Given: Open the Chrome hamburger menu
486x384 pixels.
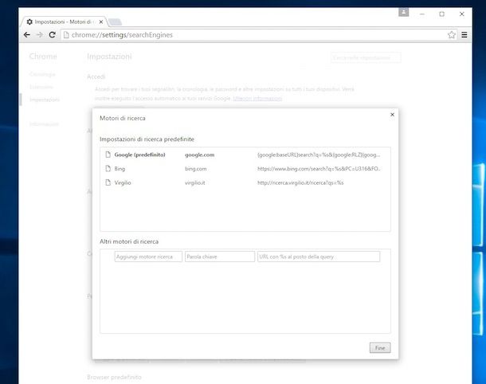Looking at the screenshot, I should (464, 35).
